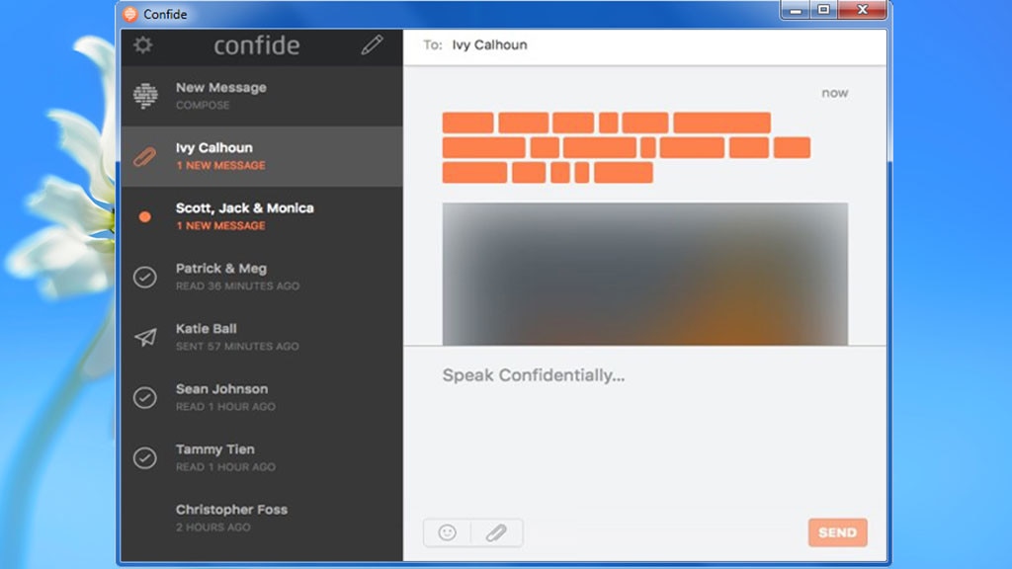Click the orange unread dot indicator

point(145,216)
